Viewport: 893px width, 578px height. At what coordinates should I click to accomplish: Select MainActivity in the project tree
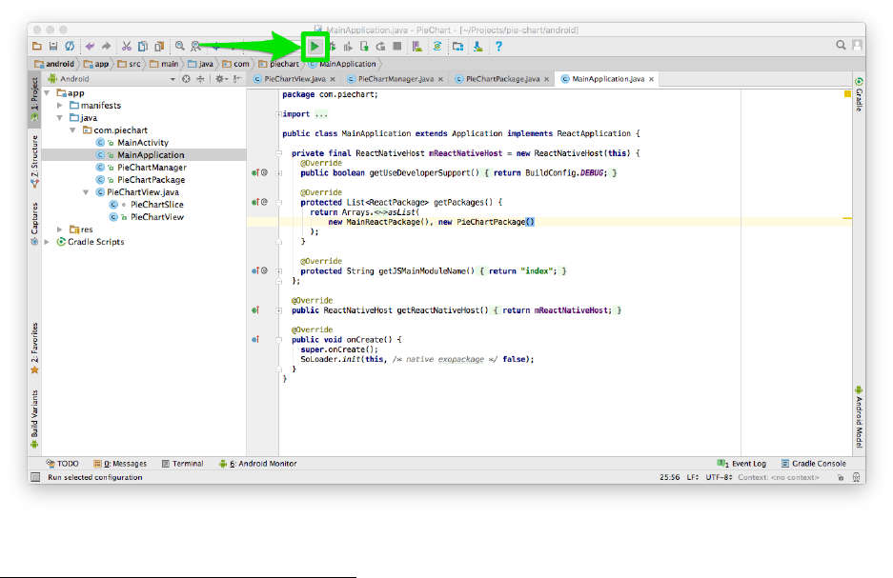click(143, 143)
